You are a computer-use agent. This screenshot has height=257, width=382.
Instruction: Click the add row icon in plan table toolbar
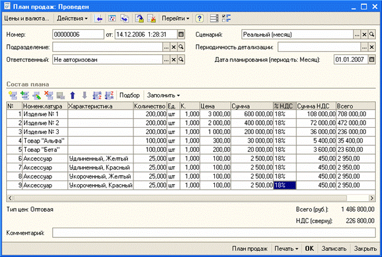(11, 95)
